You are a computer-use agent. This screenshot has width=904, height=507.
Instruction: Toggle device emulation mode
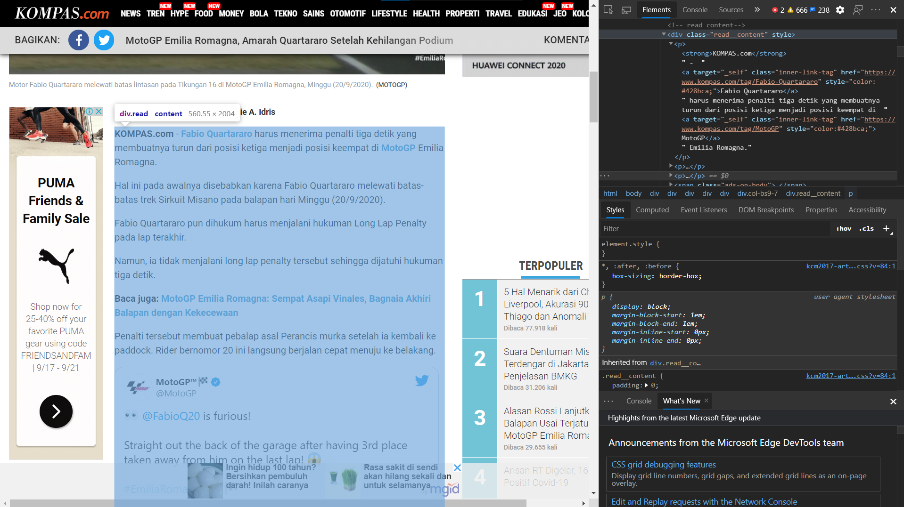click(626, 10)
